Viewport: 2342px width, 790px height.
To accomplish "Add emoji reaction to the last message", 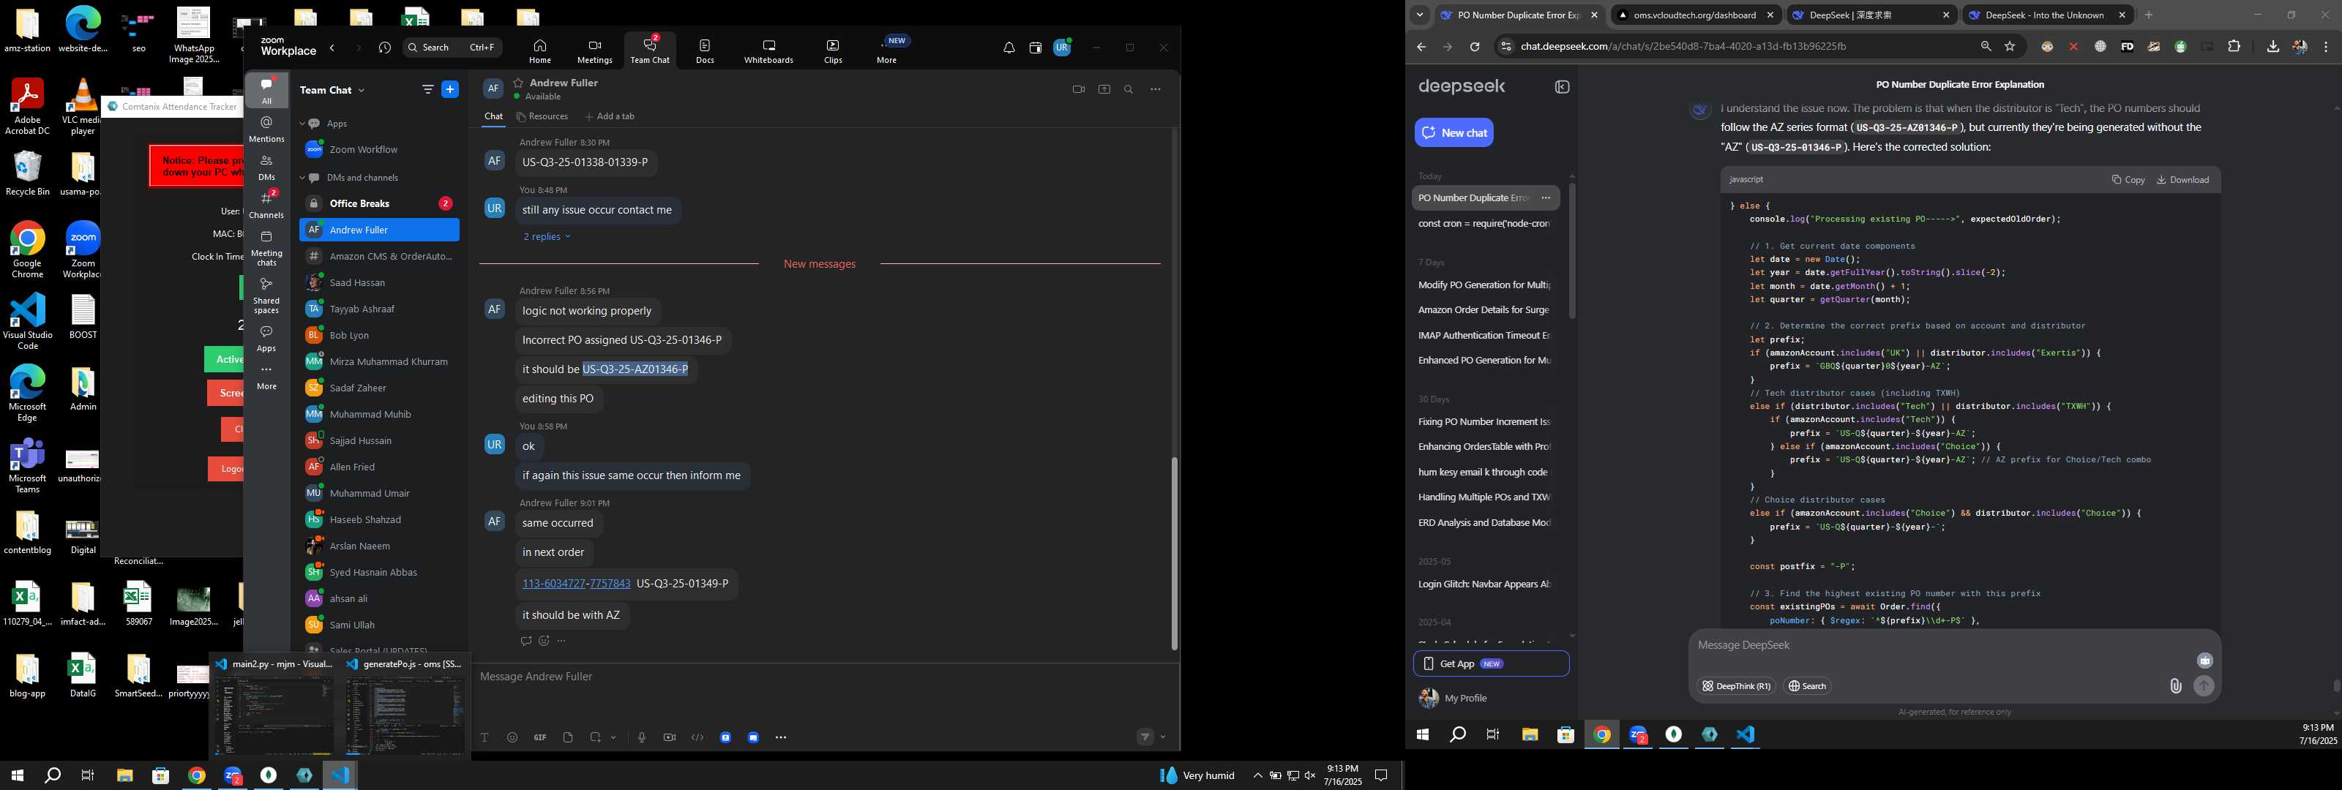I will point(544,641).
